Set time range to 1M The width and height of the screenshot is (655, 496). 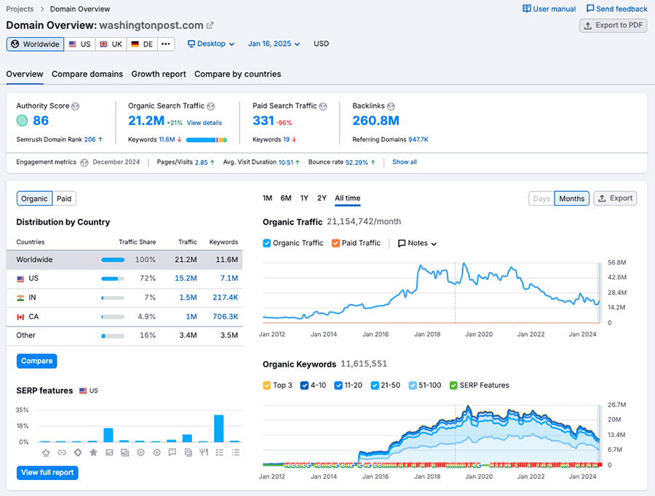point(267,199)
